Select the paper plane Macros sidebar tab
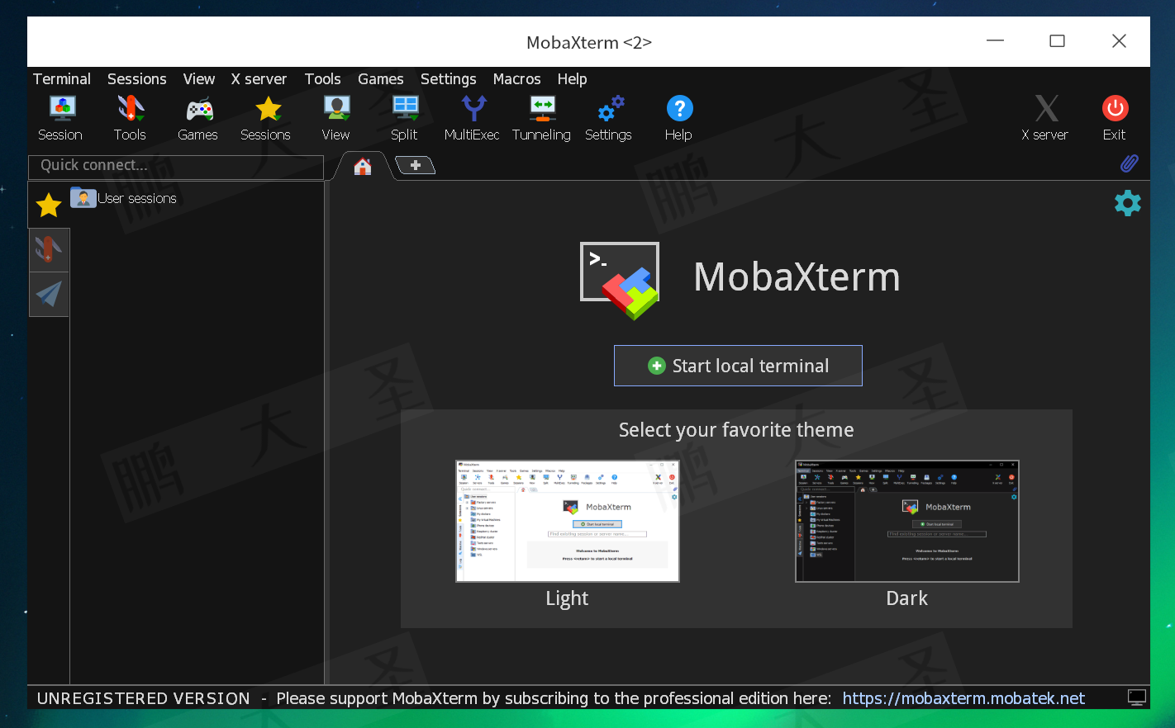 [49, 294]
